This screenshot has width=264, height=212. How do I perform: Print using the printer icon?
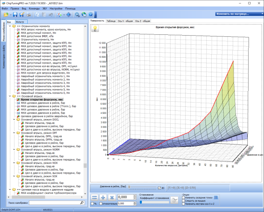29,15
